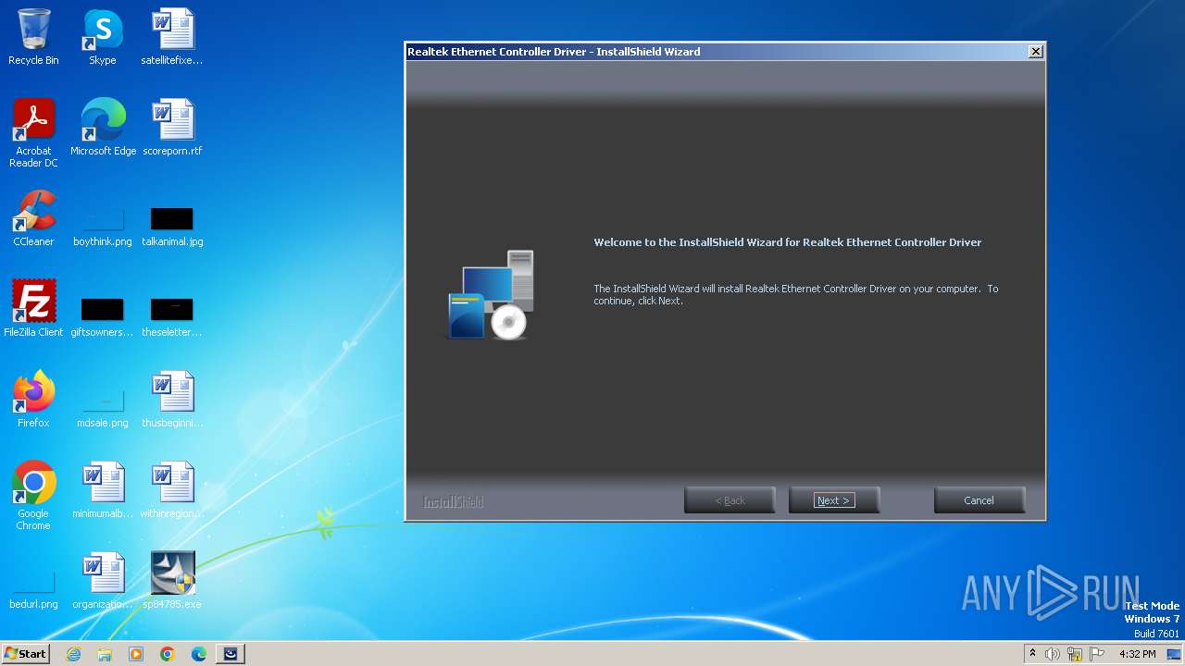This screenshot has height=666, width=1185.
Task: Open the Recycle Bin desktop icon
Action: (33, 37)
